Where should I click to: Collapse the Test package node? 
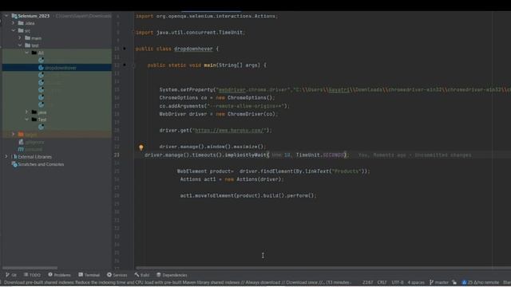coord(26,120)
